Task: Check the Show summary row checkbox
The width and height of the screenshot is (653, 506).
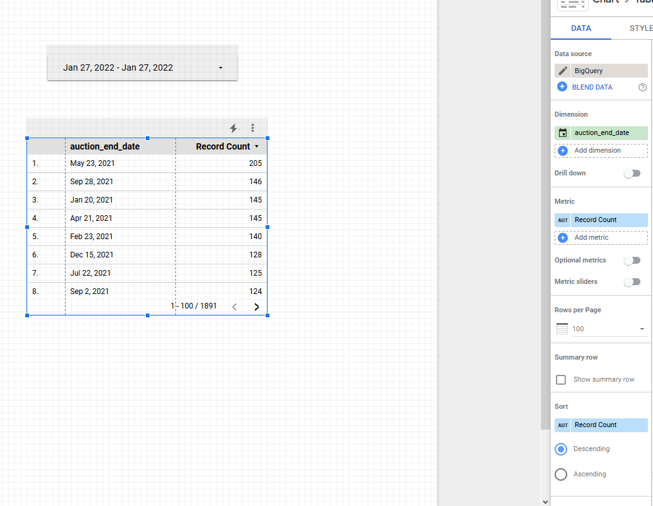Action: (561, 379)
